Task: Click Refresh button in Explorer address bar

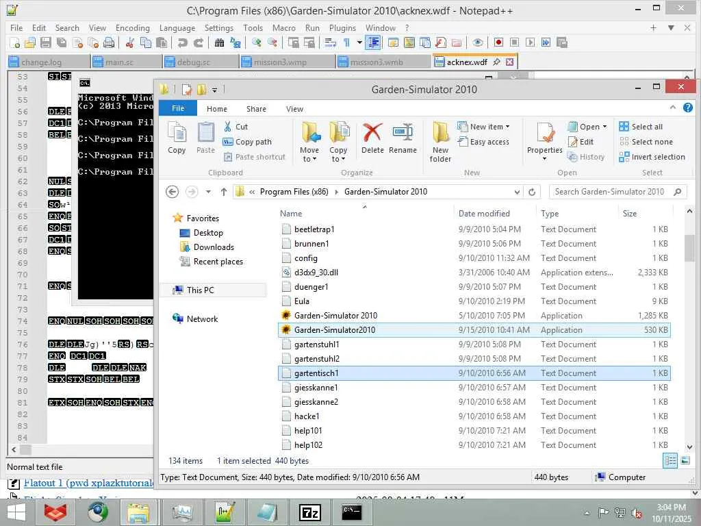Action: (531, 192)
